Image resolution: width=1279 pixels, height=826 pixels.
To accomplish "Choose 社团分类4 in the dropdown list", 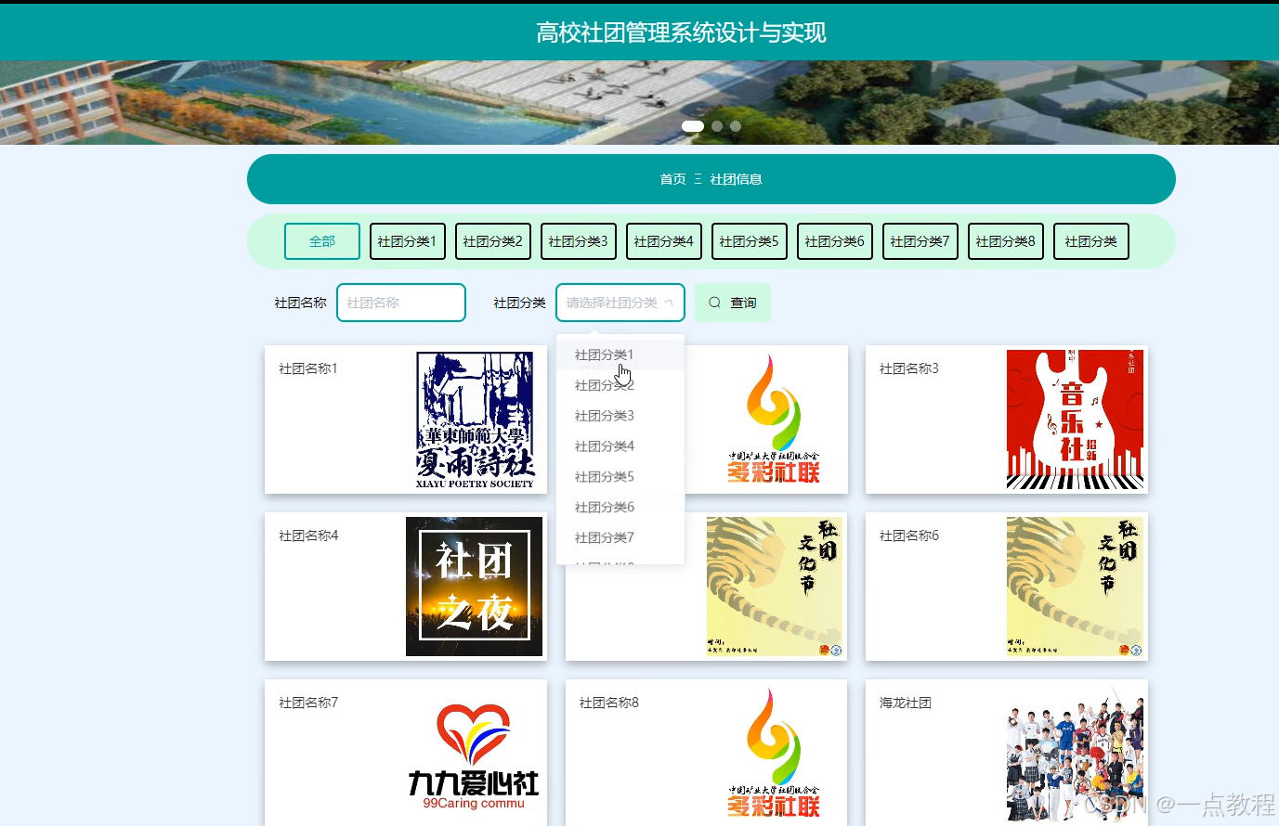I will (620, 446).
